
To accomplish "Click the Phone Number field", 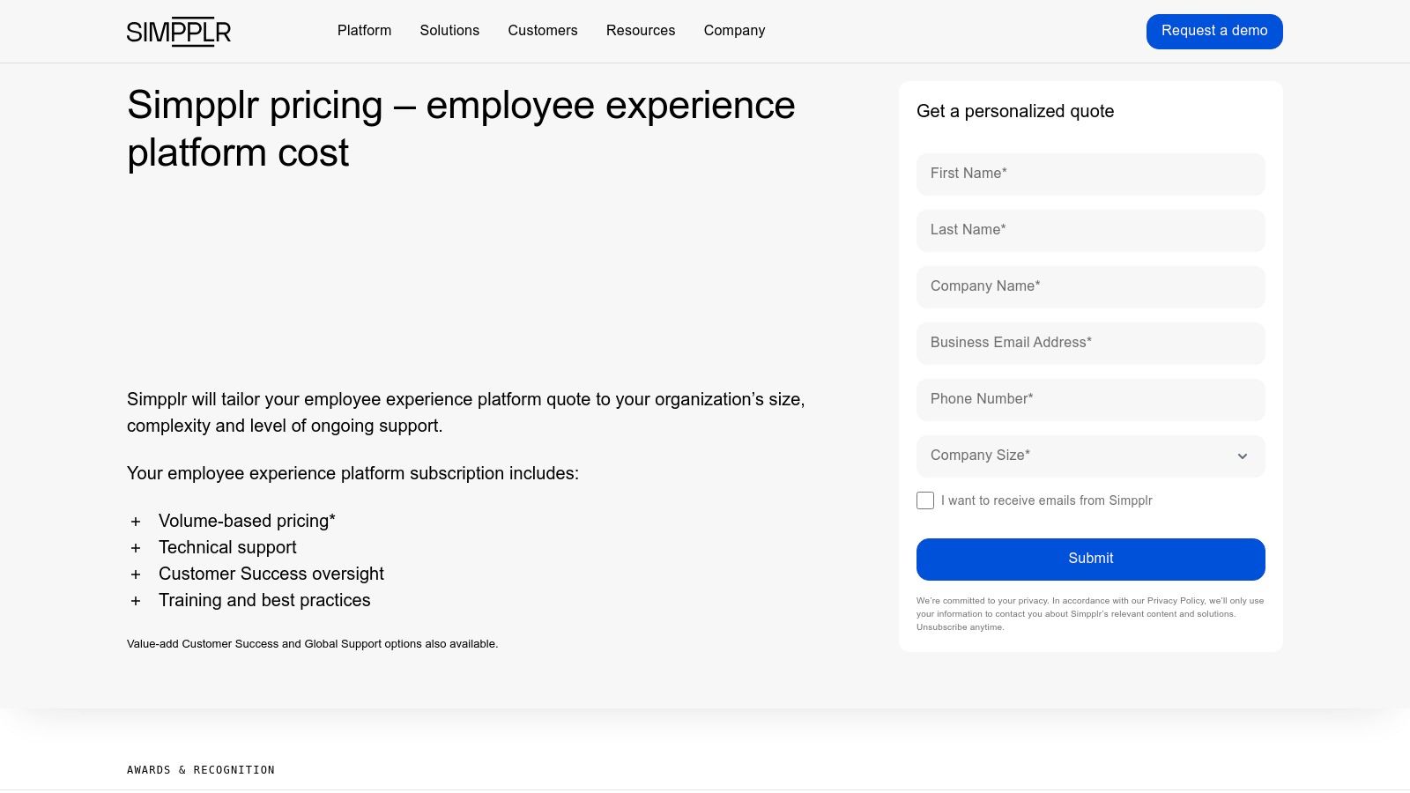I will coord(1091,400).
